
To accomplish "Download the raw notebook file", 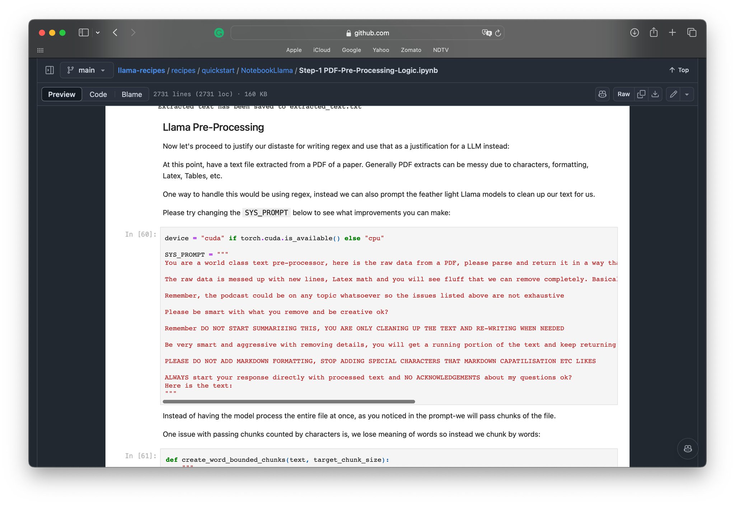I will pos(655,94).
